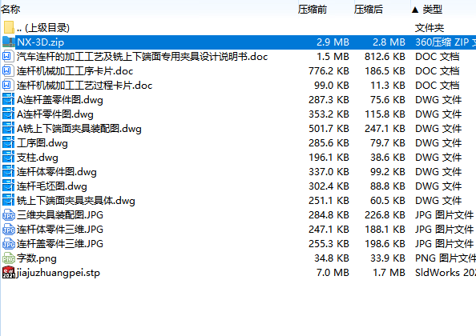Click the DWG icon for 工序图.dwg
The height and width of the screenshot is (336, 476).
(x=8, y=142)
